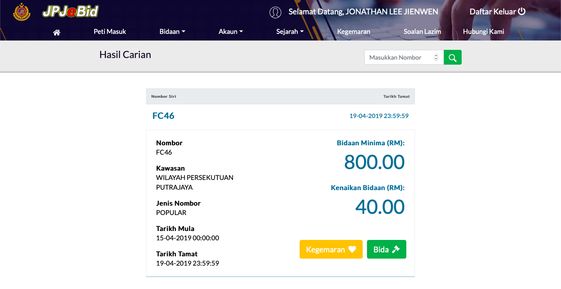This screenshot has height=289, width=561.
Task: Click the green magnifier search button
Action: click(453, 57)
